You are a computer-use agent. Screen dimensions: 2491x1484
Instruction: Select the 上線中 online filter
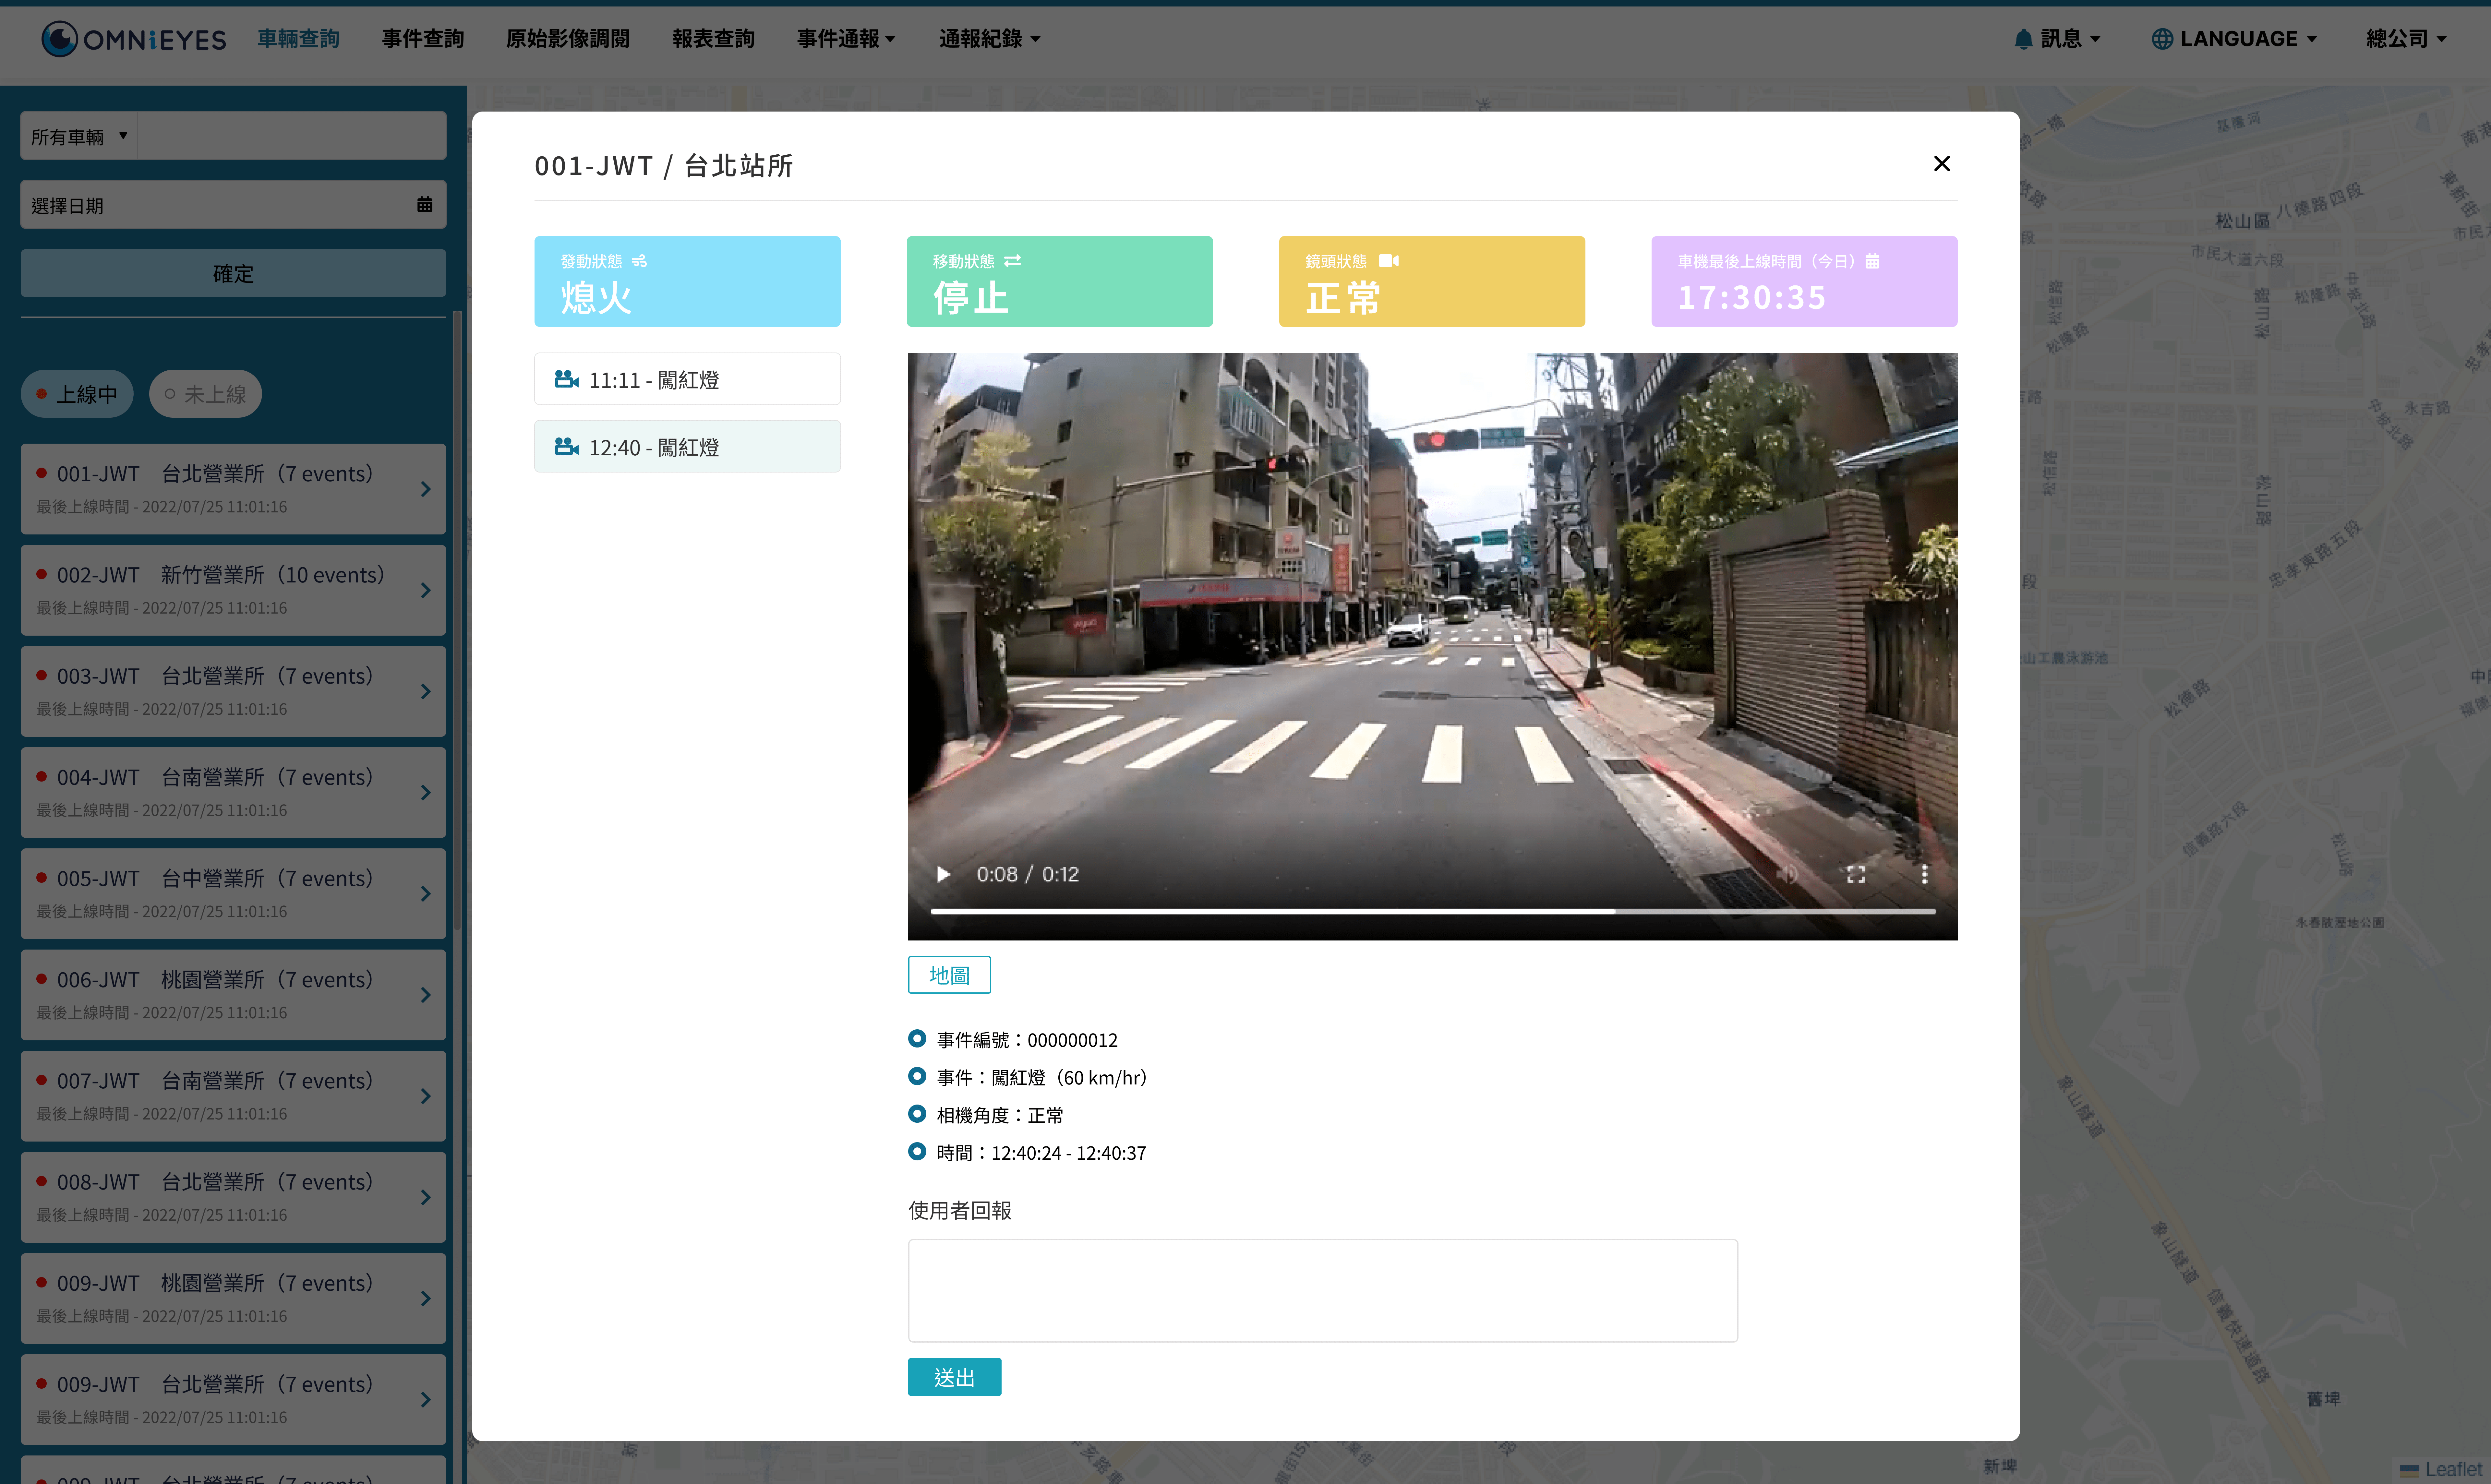coord(77,394)
